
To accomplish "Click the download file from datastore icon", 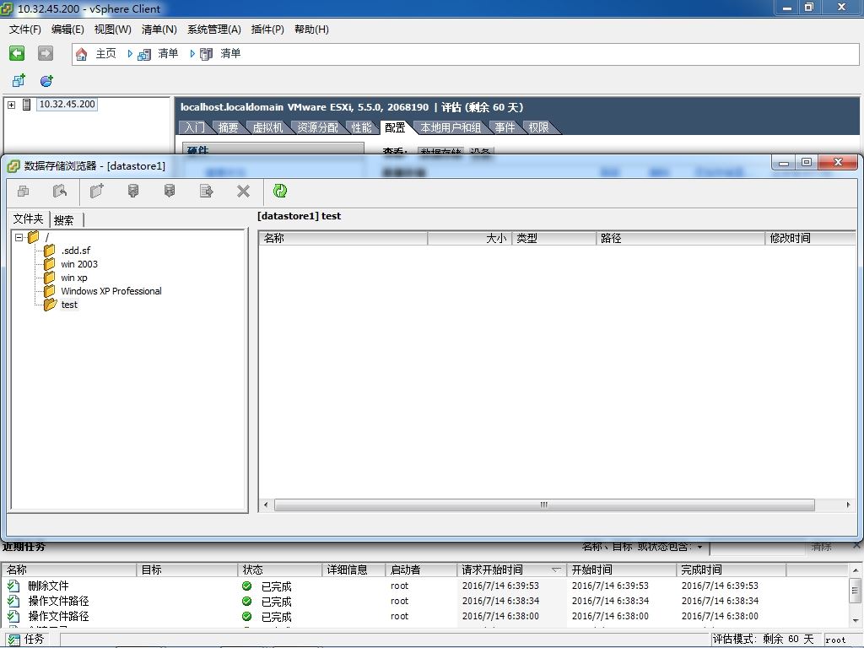I will click(170, 192).
